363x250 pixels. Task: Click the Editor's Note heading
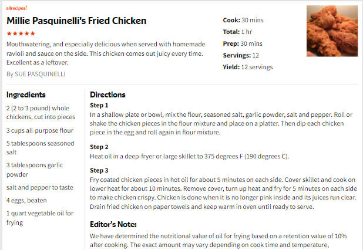113,225
